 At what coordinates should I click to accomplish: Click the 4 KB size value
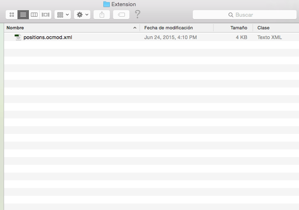(x=241, y=37)
